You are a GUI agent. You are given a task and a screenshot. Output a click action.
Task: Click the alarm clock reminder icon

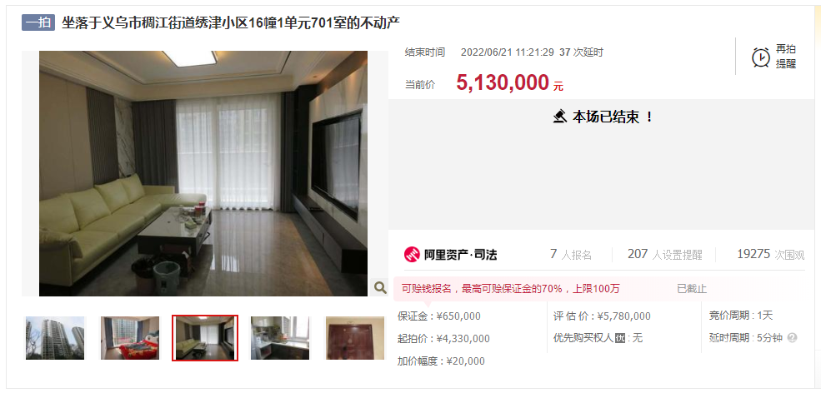pyautogui.click(x=761, y=57)
